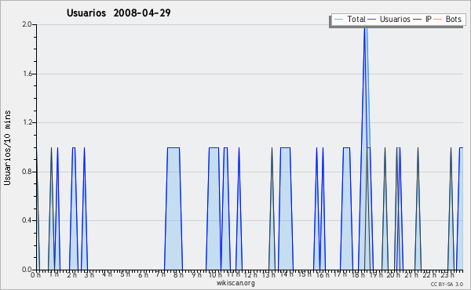Image resolution: width=471 pixels, height=290 pixels.
Task: Click the '15 h' x-axis label
Action: 305,274
